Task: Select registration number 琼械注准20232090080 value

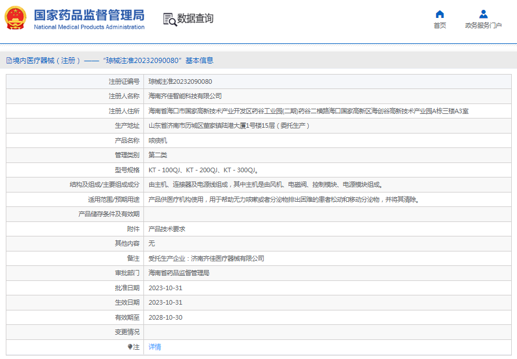Action: 180,82
